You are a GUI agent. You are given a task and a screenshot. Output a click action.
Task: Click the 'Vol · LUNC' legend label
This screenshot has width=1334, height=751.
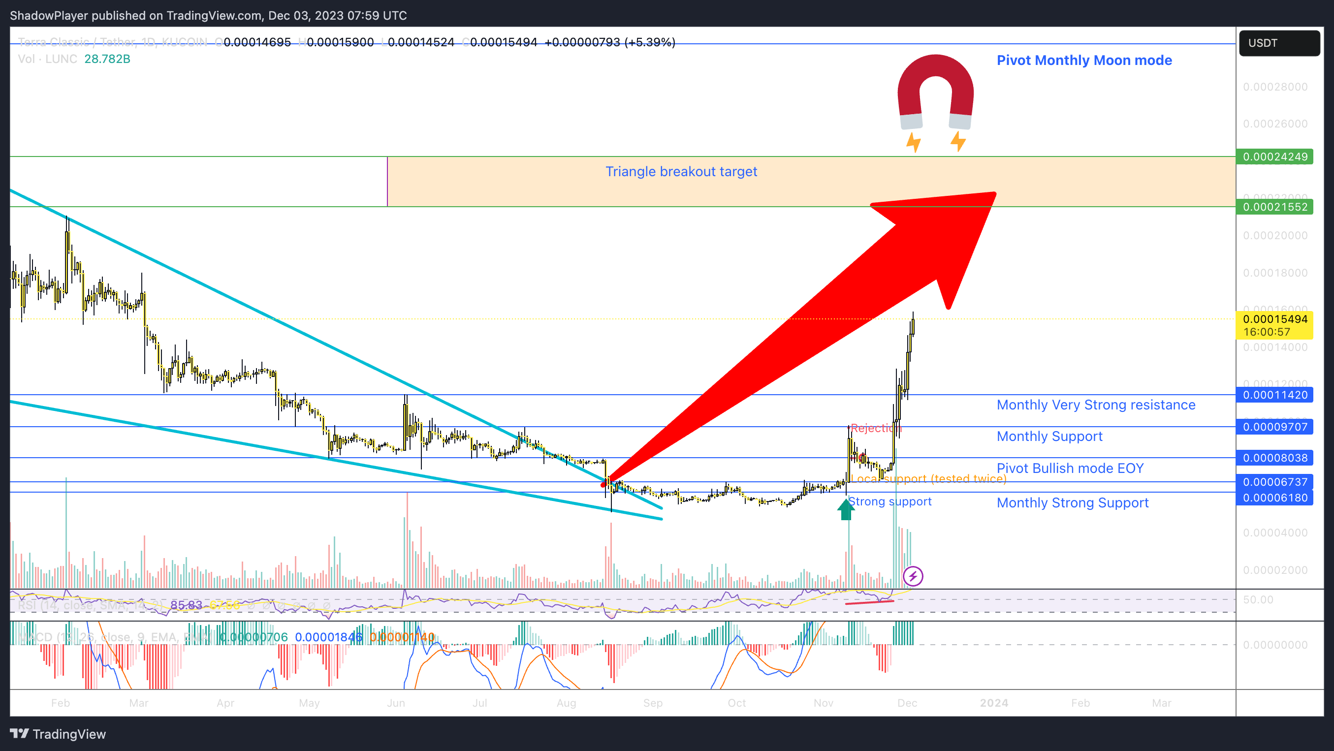(47, 59)
